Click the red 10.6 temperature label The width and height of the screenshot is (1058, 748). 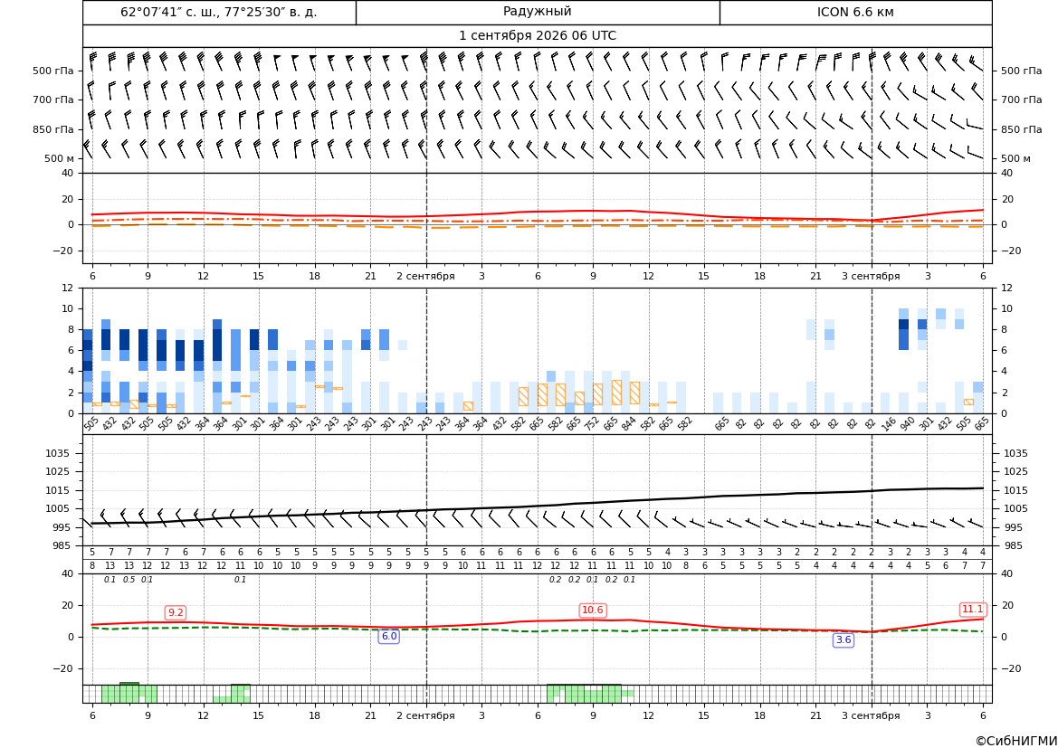coord(593,610)
